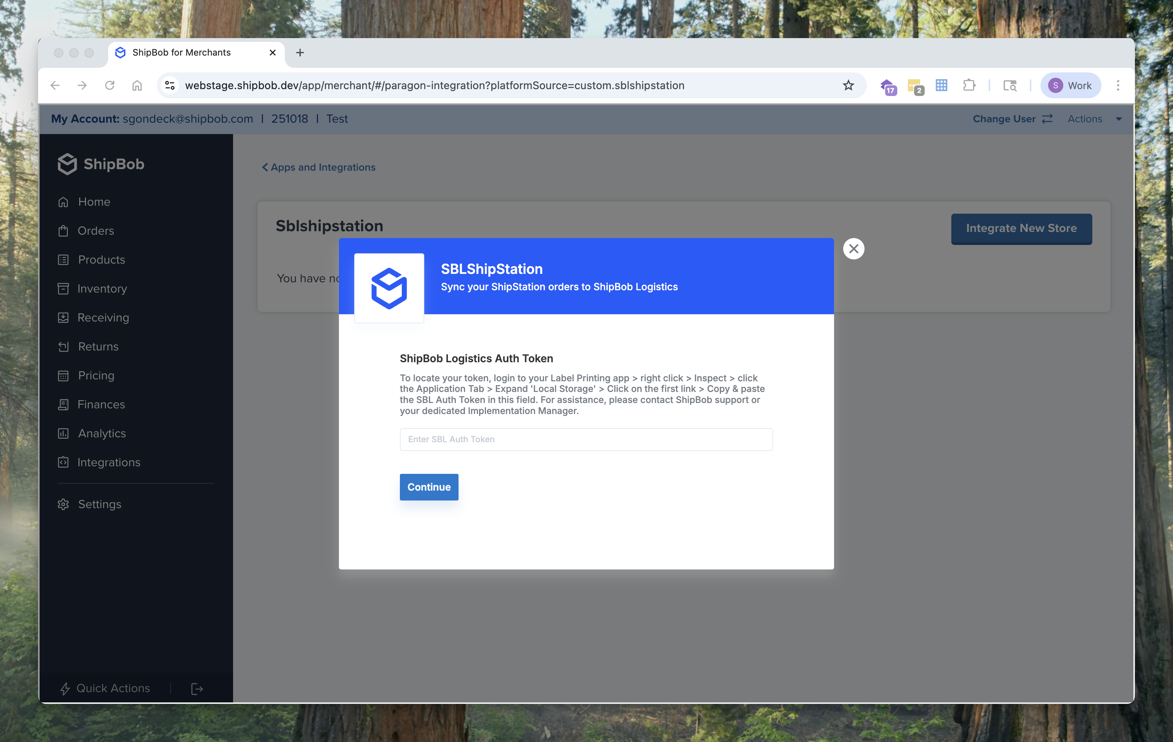Click the Receiving icon in sidebar
Image resolution: width=1173 pixels, height=742 pixels.
point(63,318)
